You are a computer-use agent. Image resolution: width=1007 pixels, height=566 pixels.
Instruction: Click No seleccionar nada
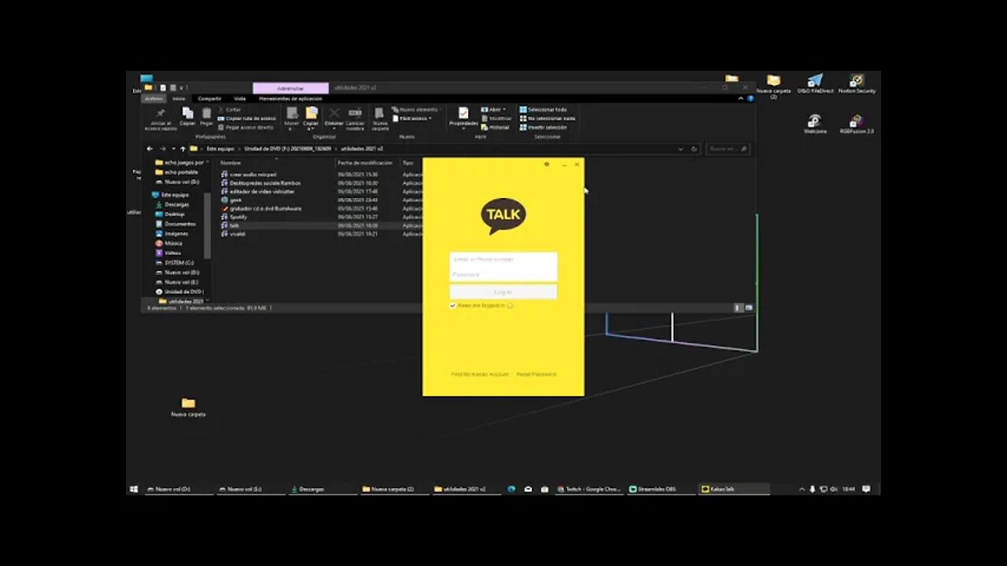click(x=547, y=118)
